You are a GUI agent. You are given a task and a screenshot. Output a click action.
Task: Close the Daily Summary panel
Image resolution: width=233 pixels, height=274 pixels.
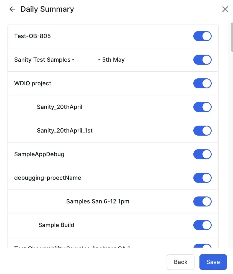point(225,9)
